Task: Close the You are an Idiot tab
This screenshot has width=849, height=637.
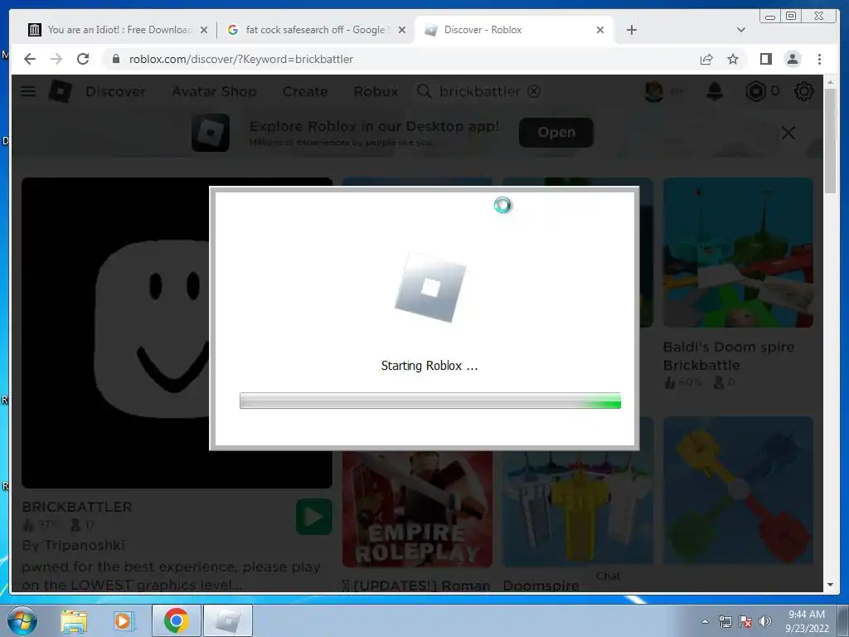Action: click(204, 30)
